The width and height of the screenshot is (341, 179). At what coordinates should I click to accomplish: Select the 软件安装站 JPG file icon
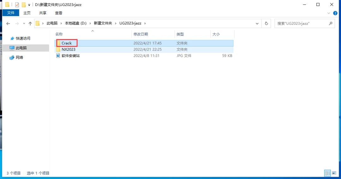58,56
